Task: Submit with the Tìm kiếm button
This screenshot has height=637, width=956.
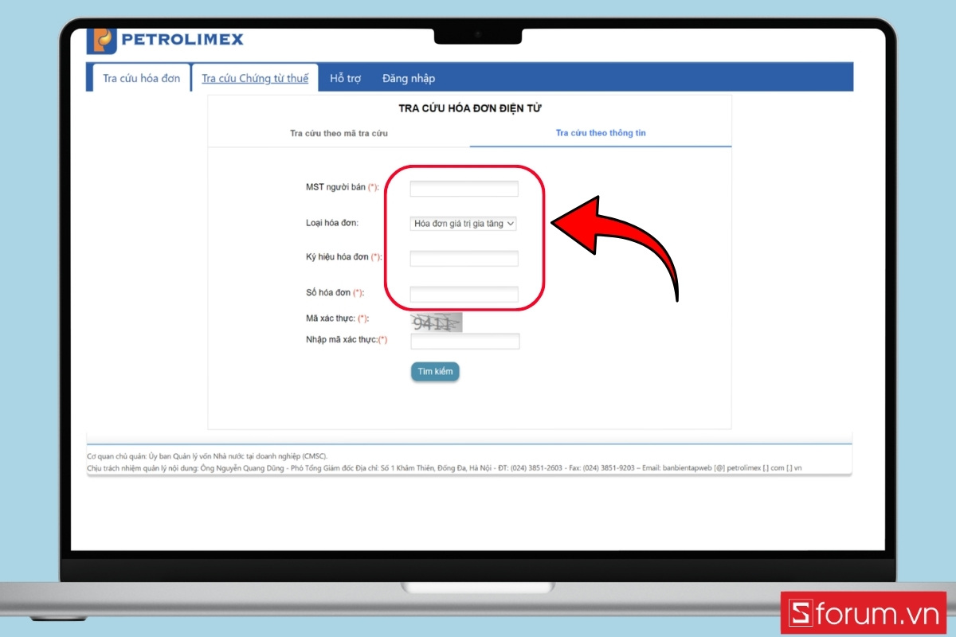Action: [x=435, y=372]
